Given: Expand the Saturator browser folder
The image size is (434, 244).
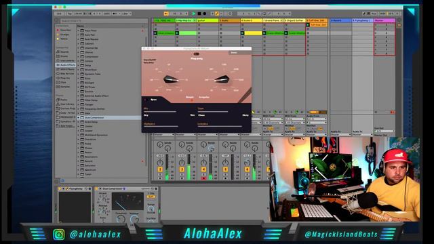Looking at the screenshot, I should [79, 165].
